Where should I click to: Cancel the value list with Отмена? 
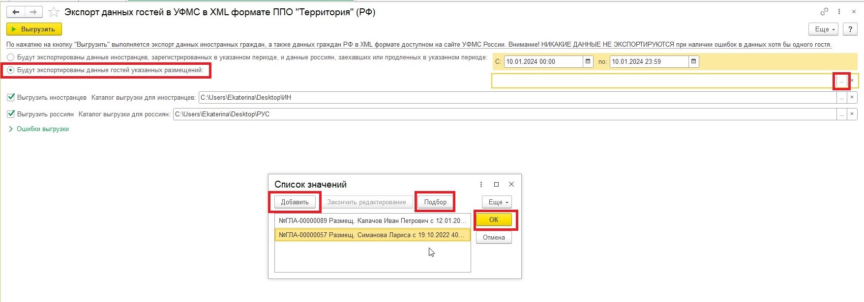(x=494, y=237)
